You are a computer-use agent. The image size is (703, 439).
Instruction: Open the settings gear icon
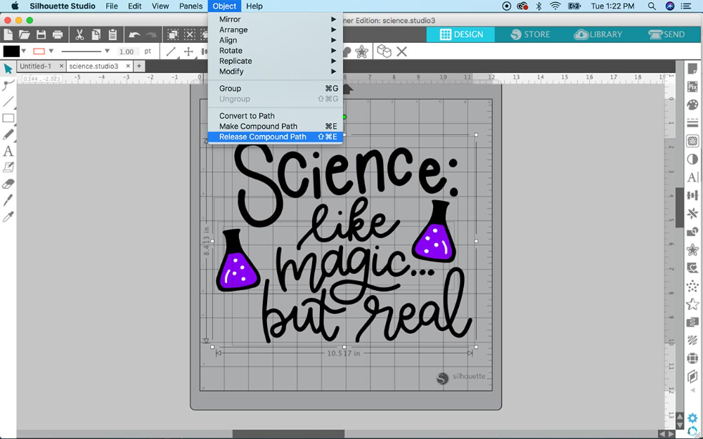[x=692, y=419]
